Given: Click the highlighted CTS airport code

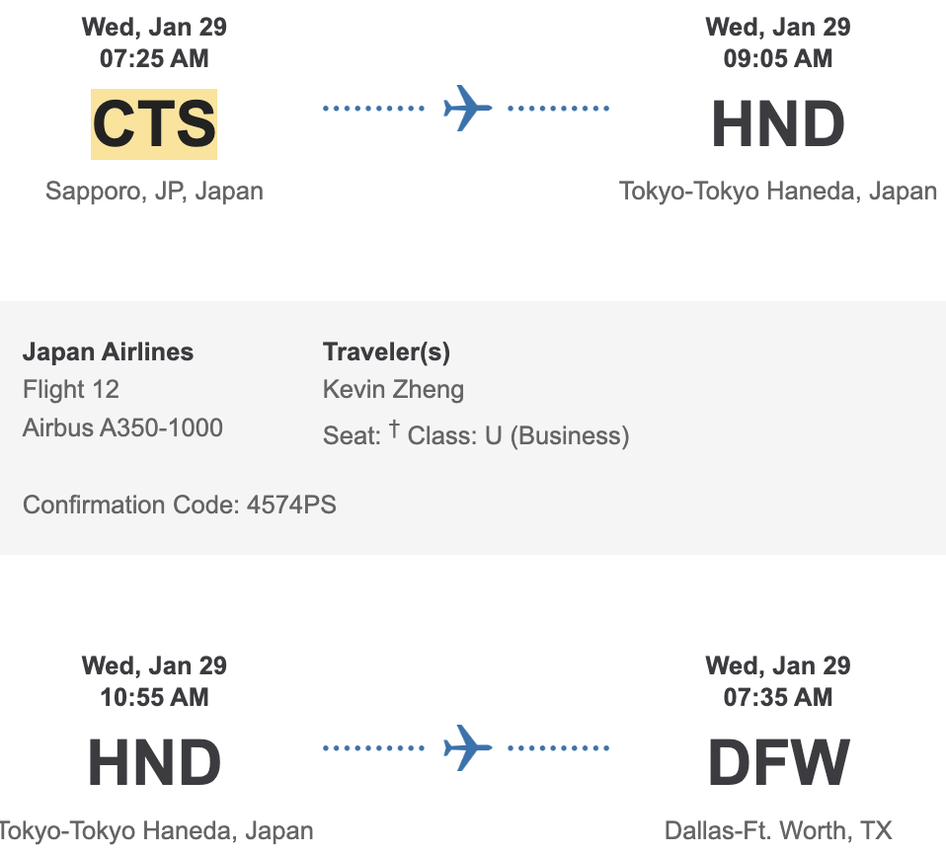Looking at the screenshot, I should click(154, 124).
